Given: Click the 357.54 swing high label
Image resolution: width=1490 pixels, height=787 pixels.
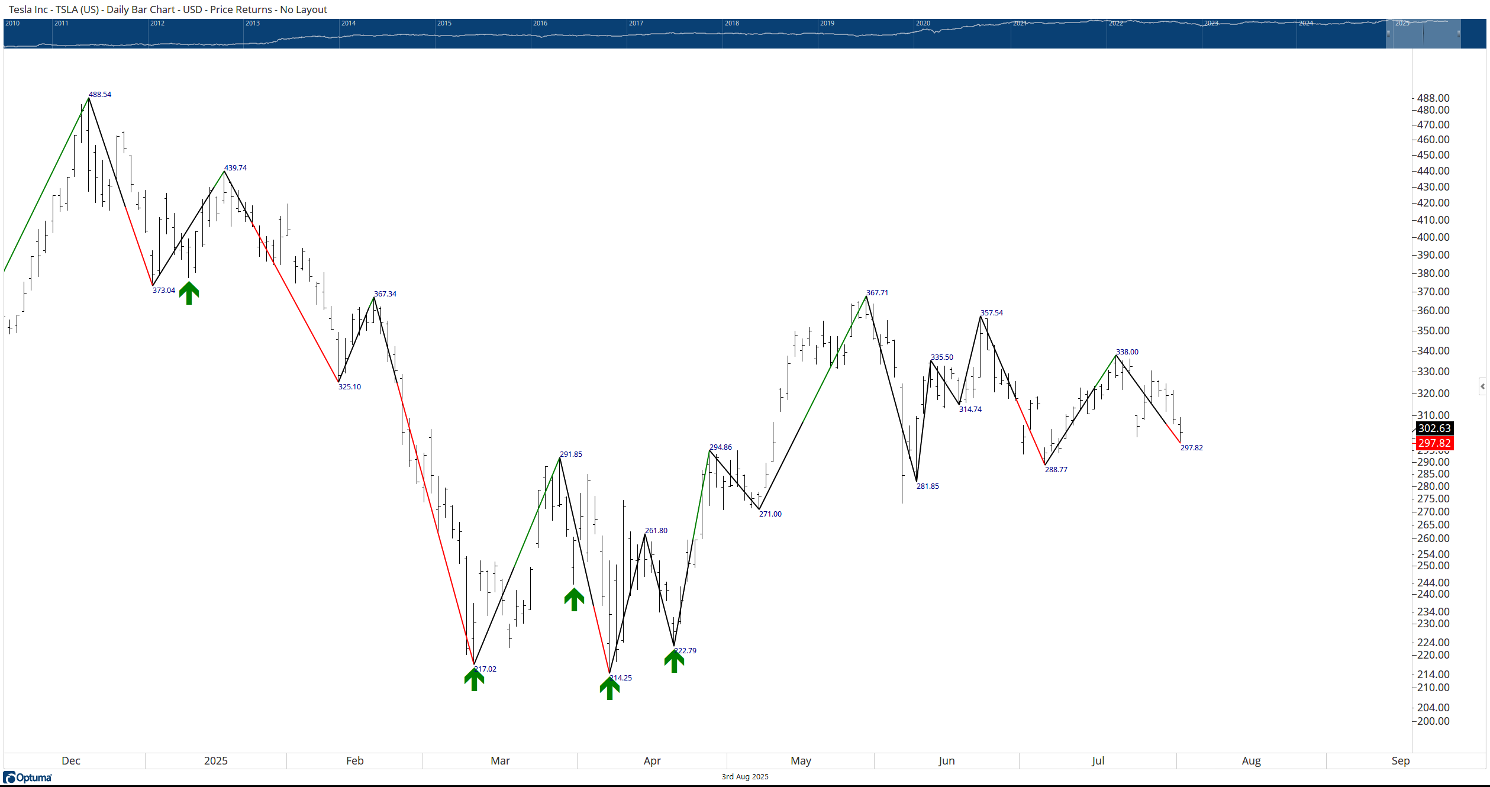Looking at the screenshot, I should 992,312.
